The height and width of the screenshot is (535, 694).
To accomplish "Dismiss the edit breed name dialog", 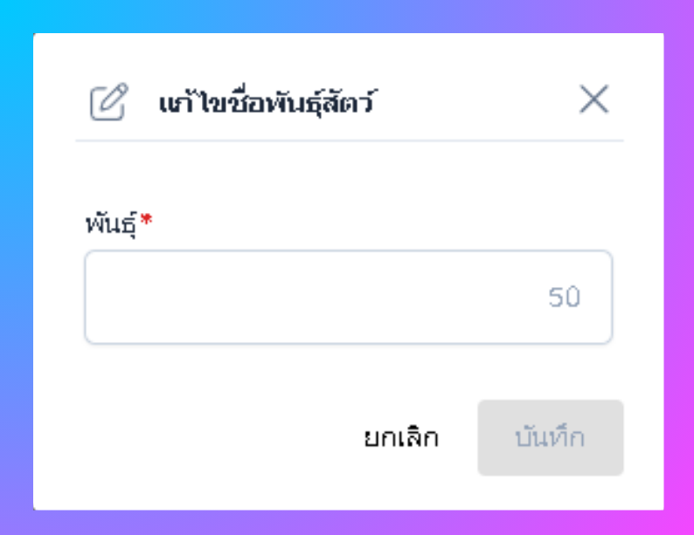I will pyautogui.click(x=593, y=101).
